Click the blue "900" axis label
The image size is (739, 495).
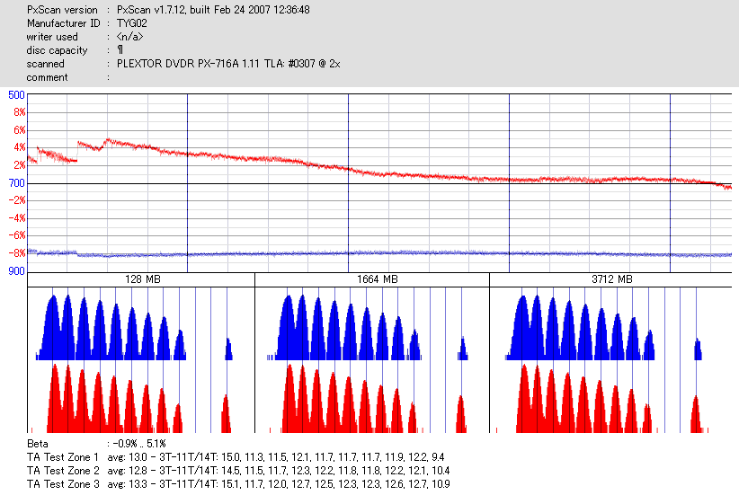16,271
